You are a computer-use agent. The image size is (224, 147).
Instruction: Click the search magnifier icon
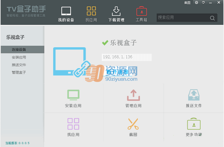click(x=212, y=18)
